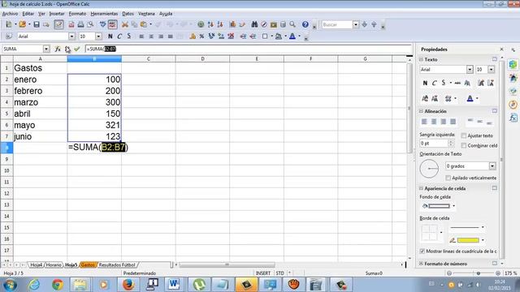The image size is (520, 292).
Task: Open Find and Replace binoculars icon
Action: [x=254, y=24]
